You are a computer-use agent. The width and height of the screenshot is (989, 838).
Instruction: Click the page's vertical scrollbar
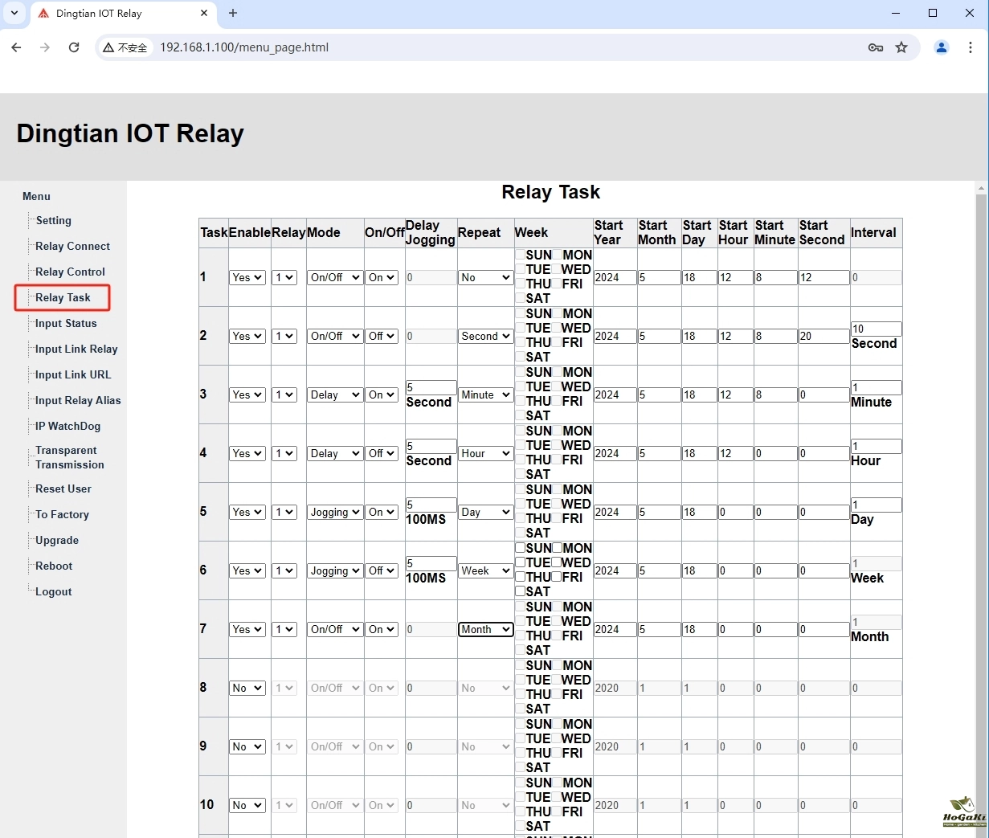pos(981,482)
